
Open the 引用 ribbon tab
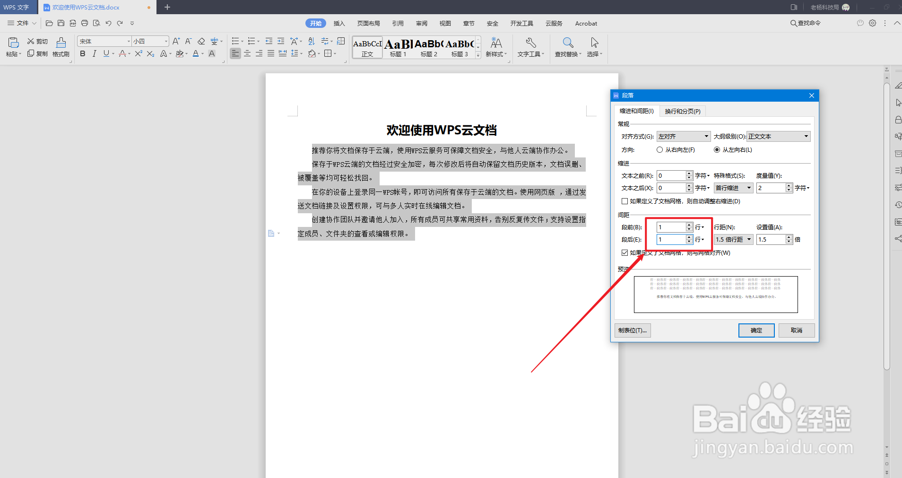point(398,24)
